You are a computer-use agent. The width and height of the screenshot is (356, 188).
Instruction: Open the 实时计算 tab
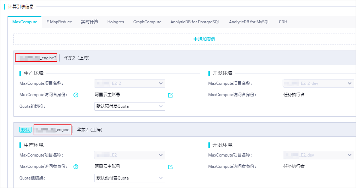[90, 22]
